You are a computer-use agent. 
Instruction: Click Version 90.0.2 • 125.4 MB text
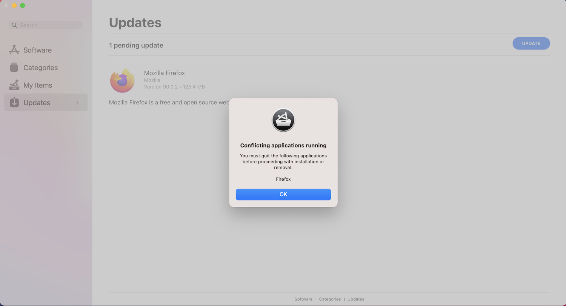pos(174,87)
